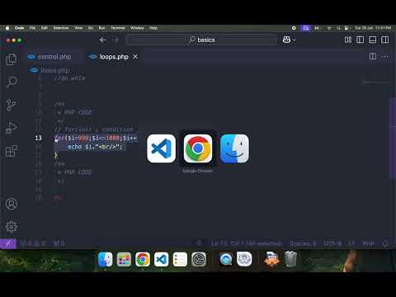
Task: Open the Window menu
Action: (x=137, y=28)
